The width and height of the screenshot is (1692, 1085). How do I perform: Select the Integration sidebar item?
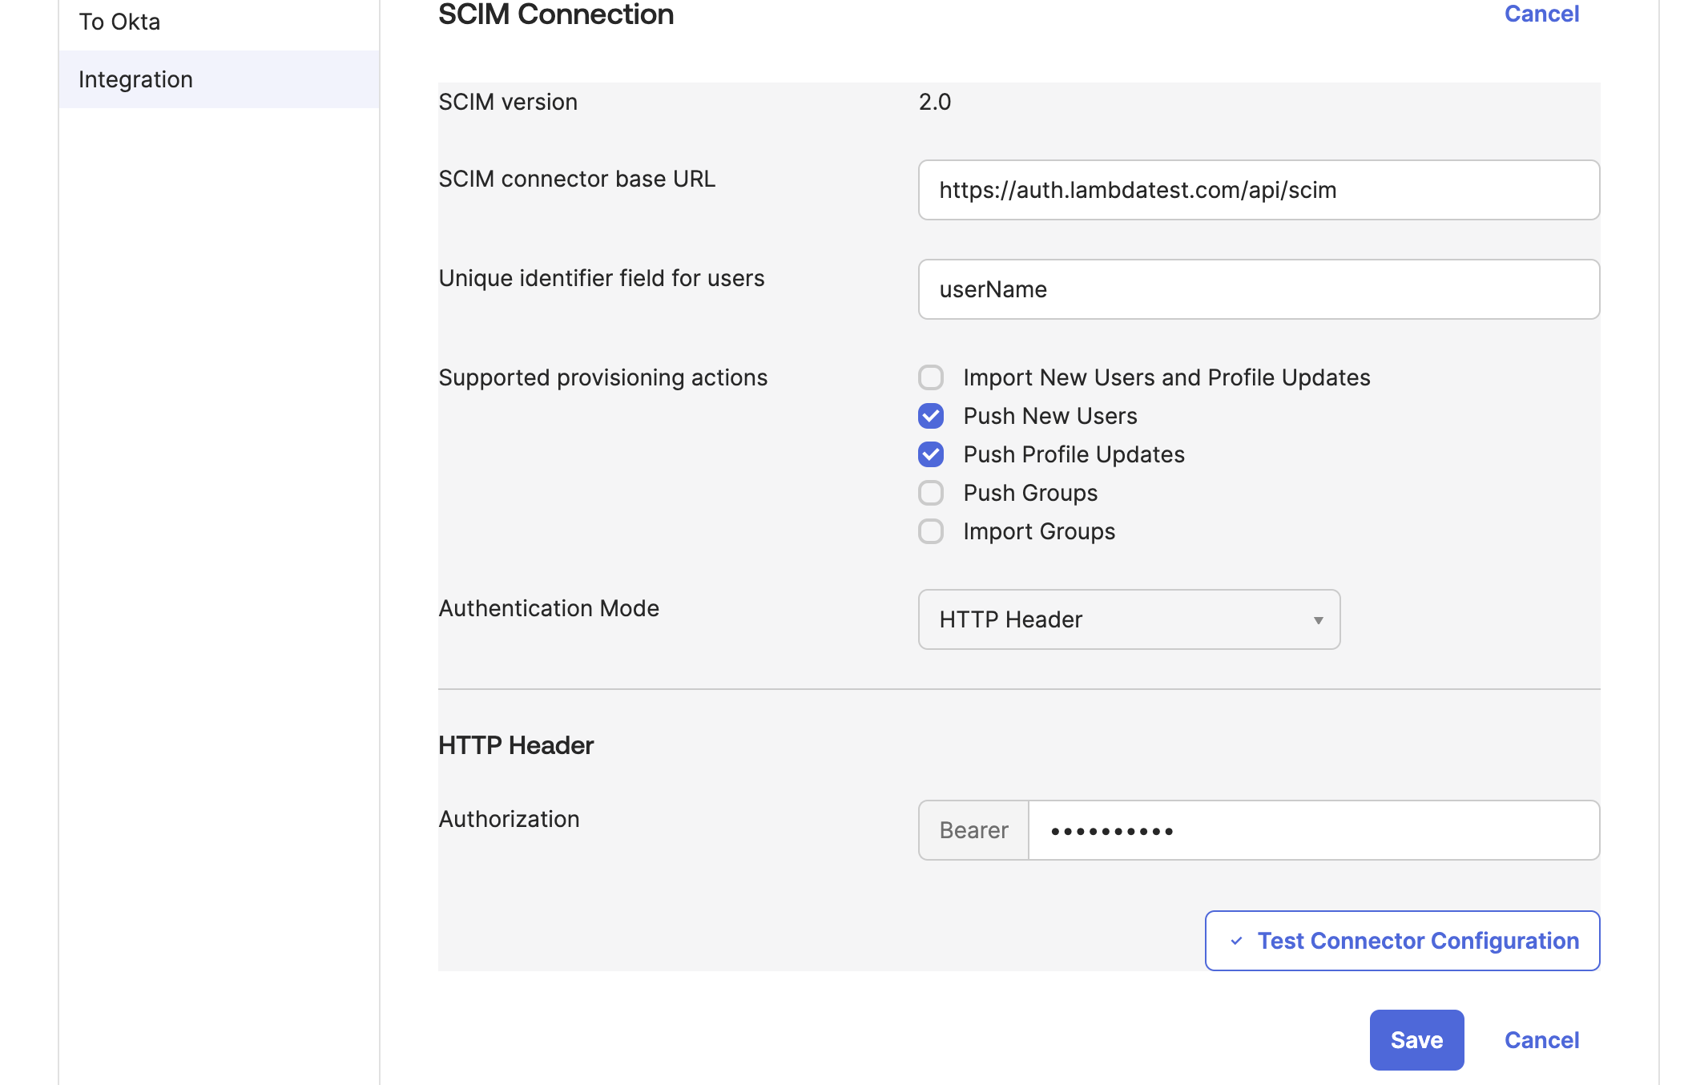tap(135, 79)
